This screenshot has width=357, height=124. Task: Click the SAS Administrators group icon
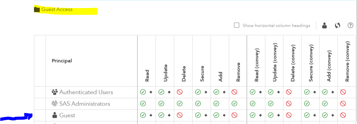coord(55,104)
